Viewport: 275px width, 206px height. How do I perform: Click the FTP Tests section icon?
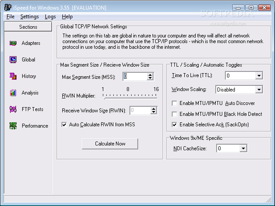pyautogui.click(x=13, y=109)
